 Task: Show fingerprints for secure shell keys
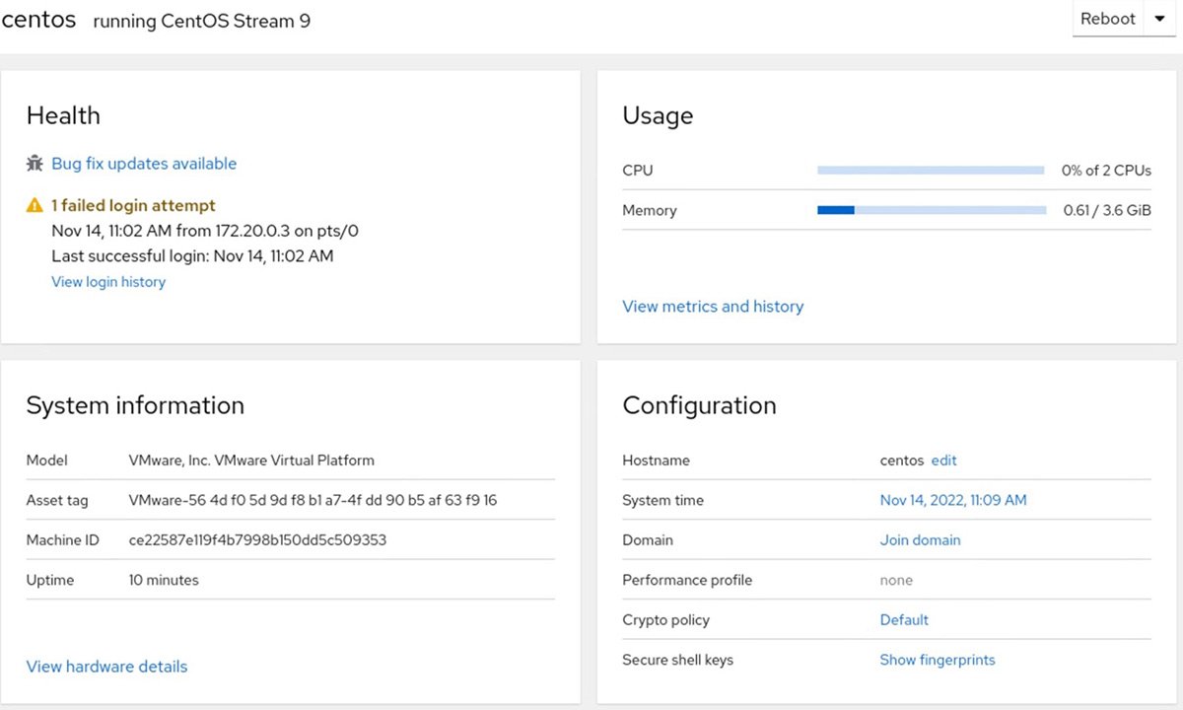coord(938,659)
